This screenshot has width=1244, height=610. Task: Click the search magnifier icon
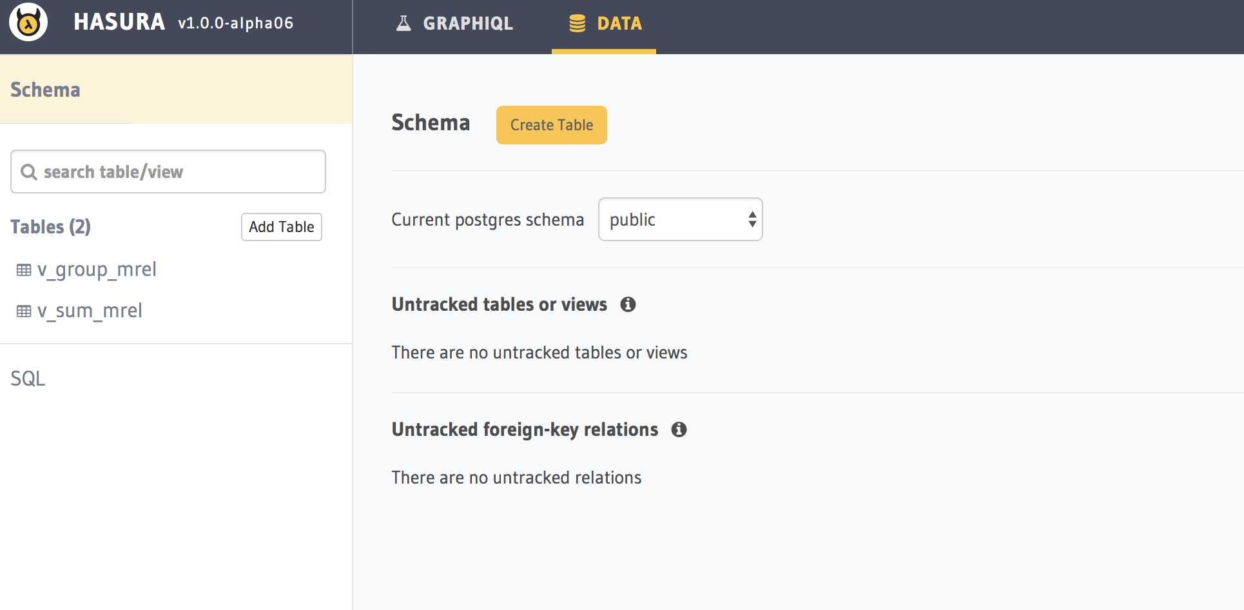[x=28, y=172]
